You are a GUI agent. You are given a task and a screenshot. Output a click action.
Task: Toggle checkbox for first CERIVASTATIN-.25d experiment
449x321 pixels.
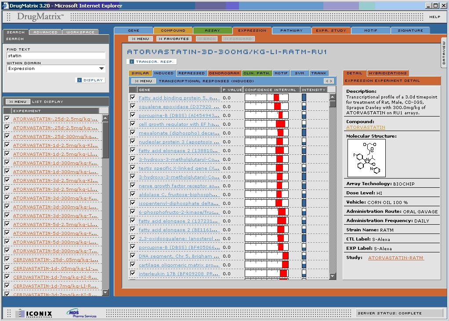(7, 259)
